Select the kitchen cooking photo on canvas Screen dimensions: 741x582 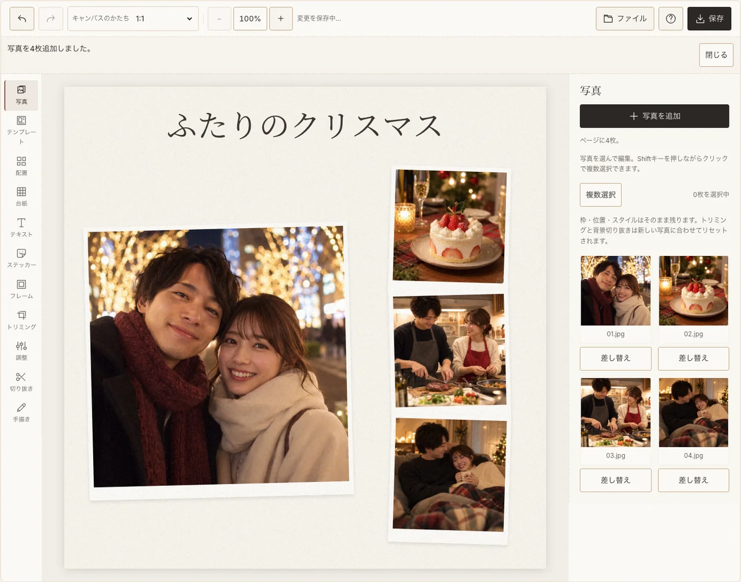click(x=449, y=350)
